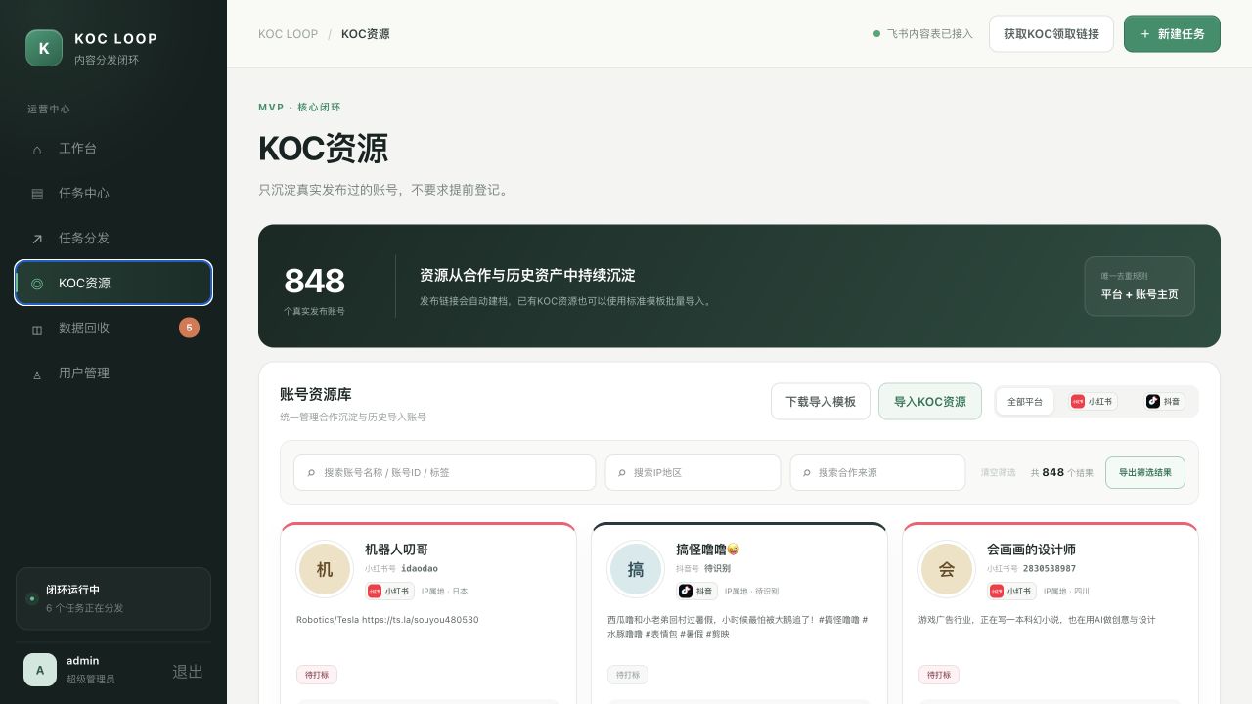Viewport: 1252px width, 704px height.
Task: Click the 数据回收 sidebar icon
Action: pos(37,329)
